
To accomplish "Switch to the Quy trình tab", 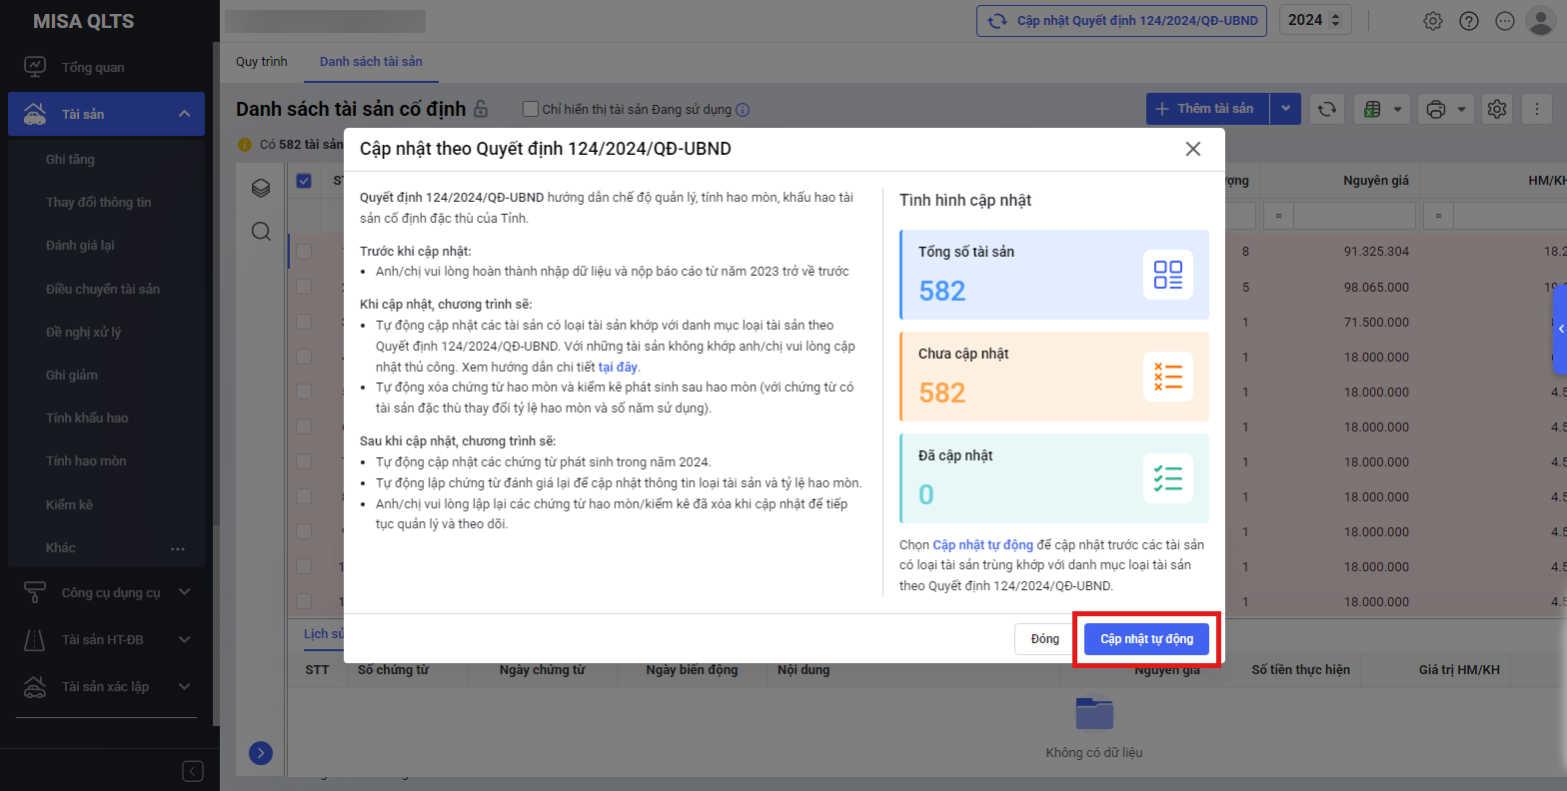I will coord(262,62).
